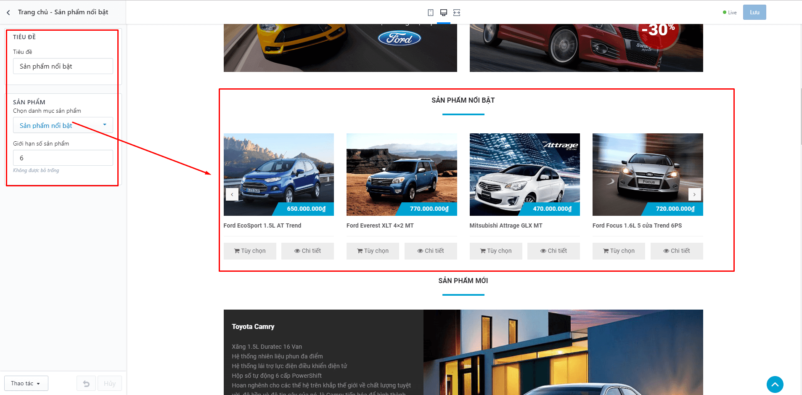Screen dimensions: 802x395
Task: Open the Mitsubishi Attrage product image
Action: point(525,174)
